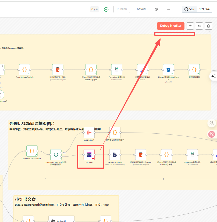The image size is (217, 222).
Task: Open the checklist icon menu near trash
Action: pyautogui.click(x=199, y=26)
